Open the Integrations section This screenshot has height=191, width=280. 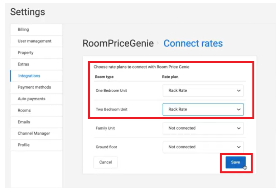29,76
